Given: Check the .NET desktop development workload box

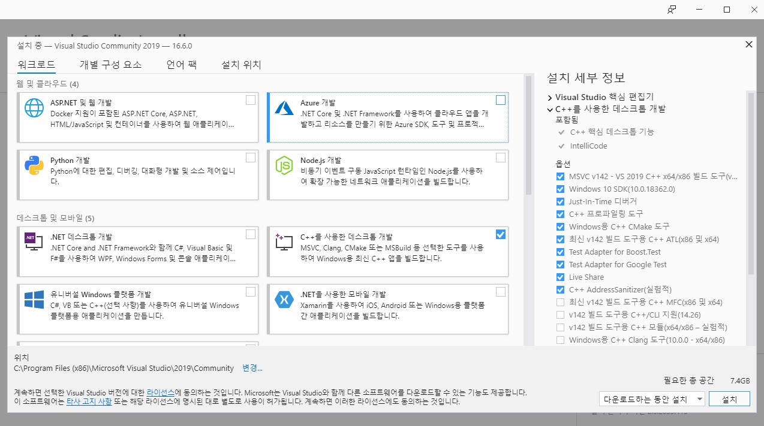Looking at the screenshot, I should (x=251, y=234).
